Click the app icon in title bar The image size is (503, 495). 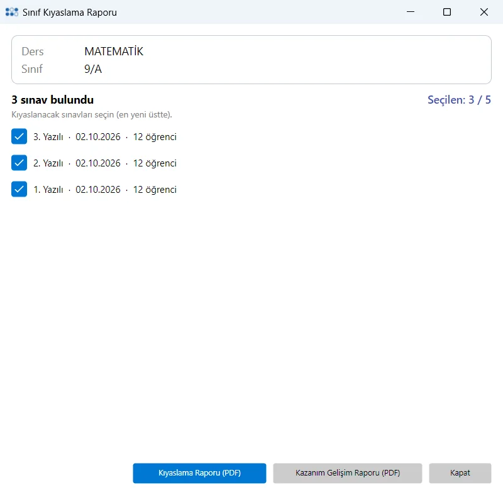pos(12,12)
